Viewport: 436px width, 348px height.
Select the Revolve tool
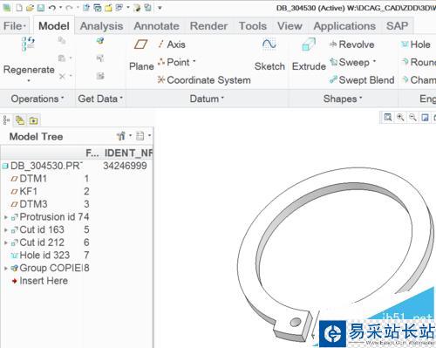coord(352,44)
